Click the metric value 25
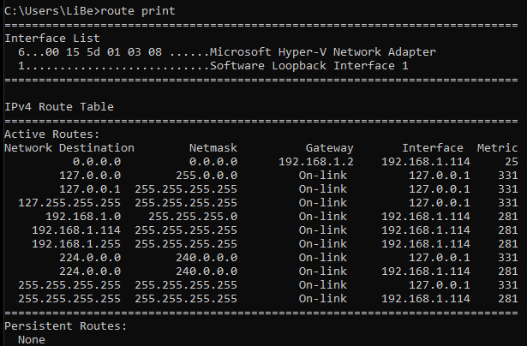Screen dimensions: 527x346 (512, 161)
